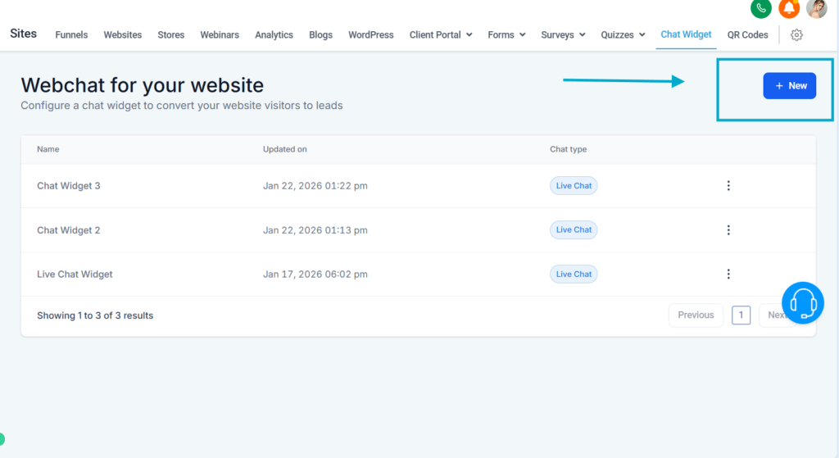
Task: Expand the Surveys dropdown menu
Action: pos(563,35)
